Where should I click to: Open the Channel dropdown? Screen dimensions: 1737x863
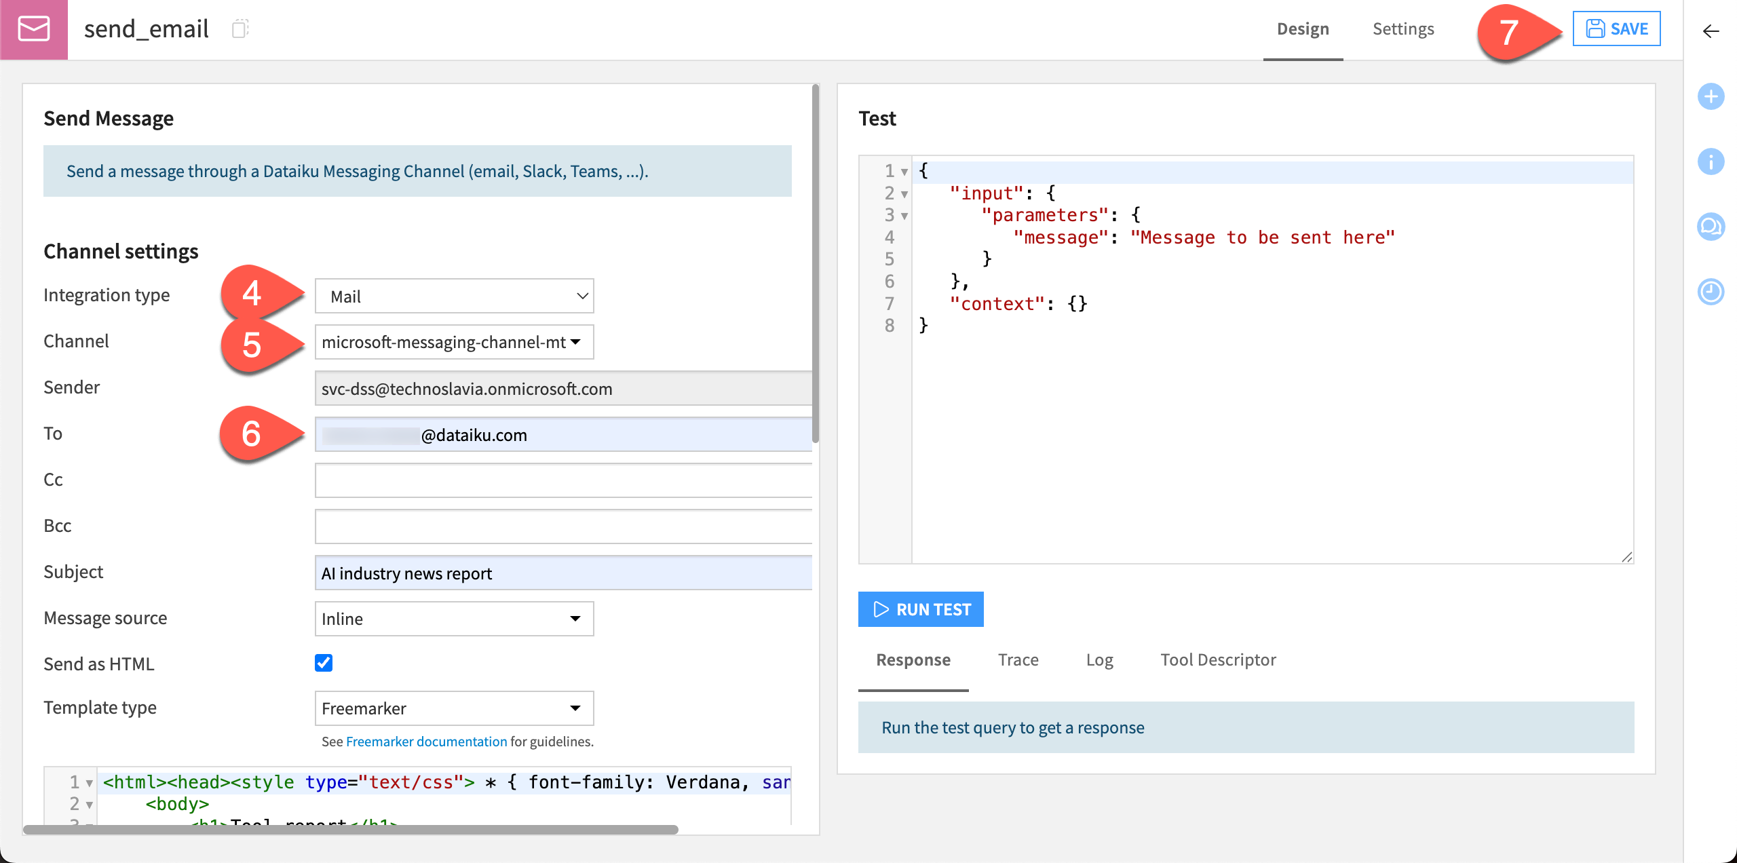point(454,342)
